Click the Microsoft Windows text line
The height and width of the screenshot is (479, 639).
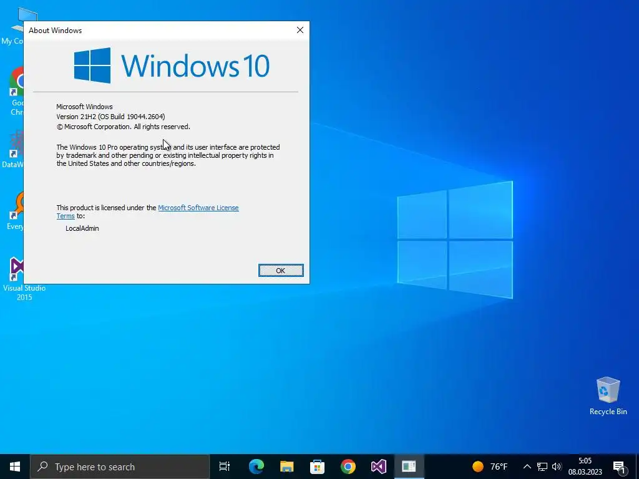84,107
